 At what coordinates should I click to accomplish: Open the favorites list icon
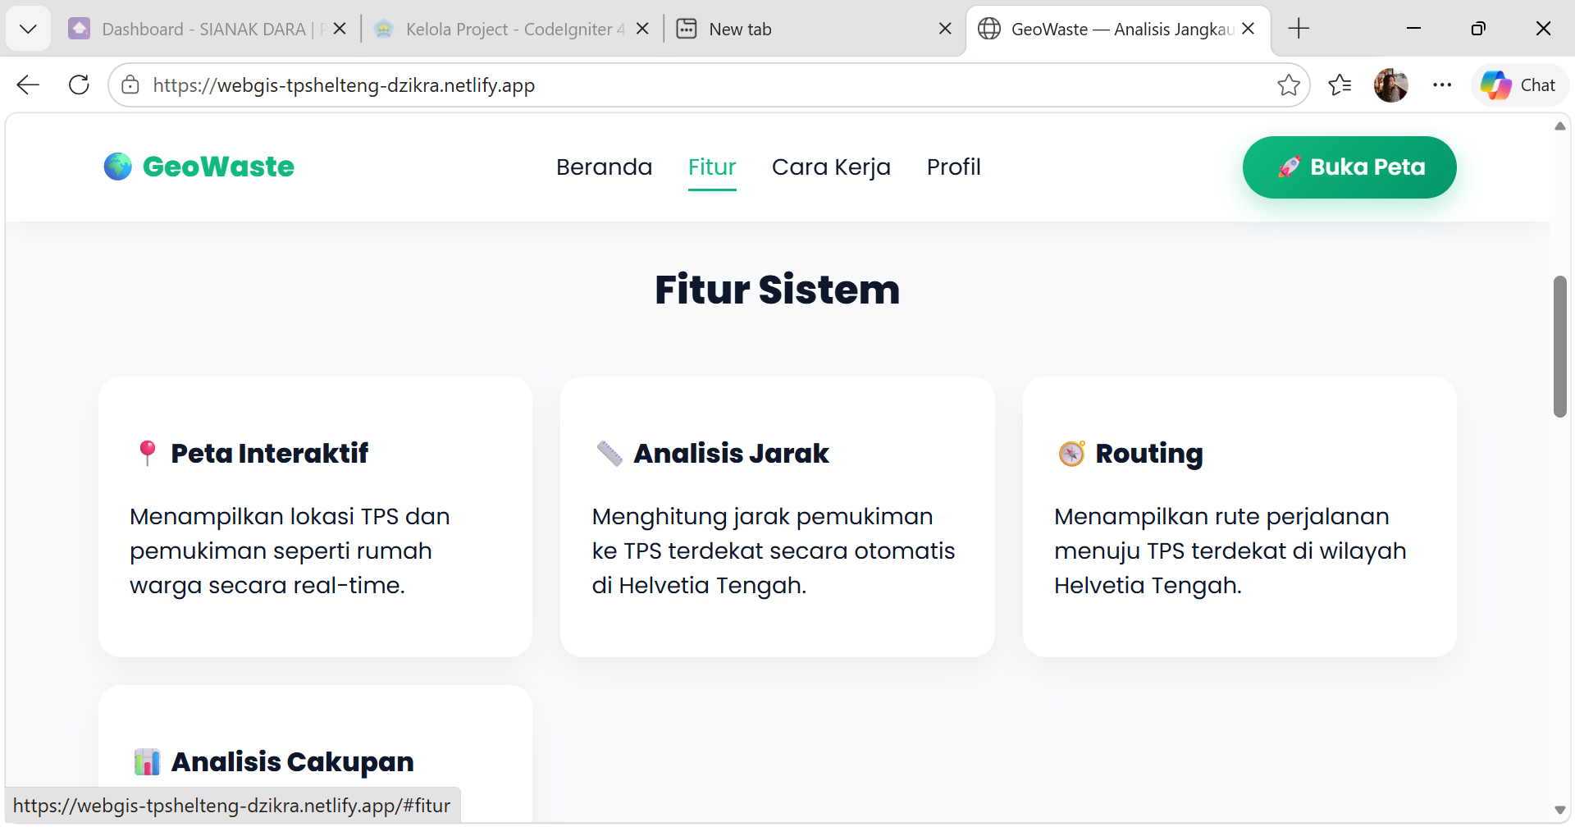click(x=1340, y=85)
